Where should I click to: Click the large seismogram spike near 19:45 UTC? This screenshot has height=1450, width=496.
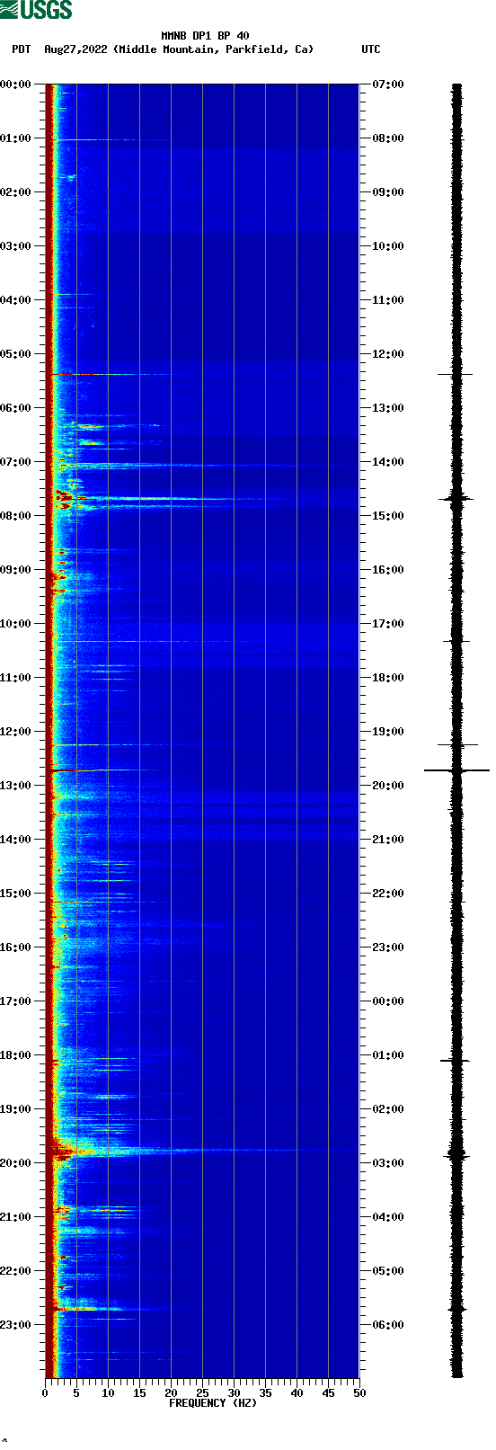(x=456, y=770)
